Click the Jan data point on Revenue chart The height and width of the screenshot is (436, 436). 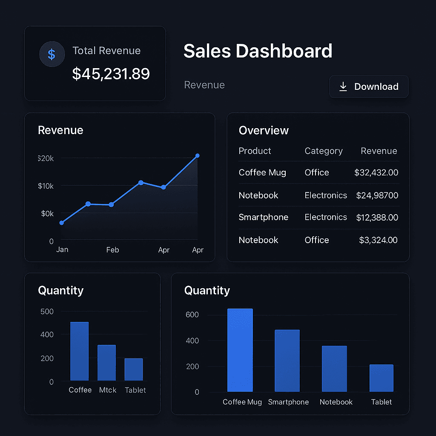pos(62,223)
